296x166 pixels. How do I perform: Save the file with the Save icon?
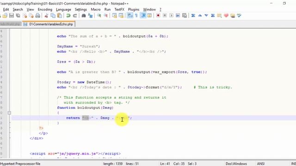click(x=11, y=16)
